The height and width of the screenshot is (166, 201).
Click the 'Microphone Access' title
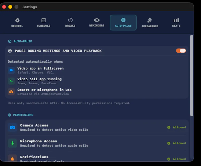tap(38, 141)
